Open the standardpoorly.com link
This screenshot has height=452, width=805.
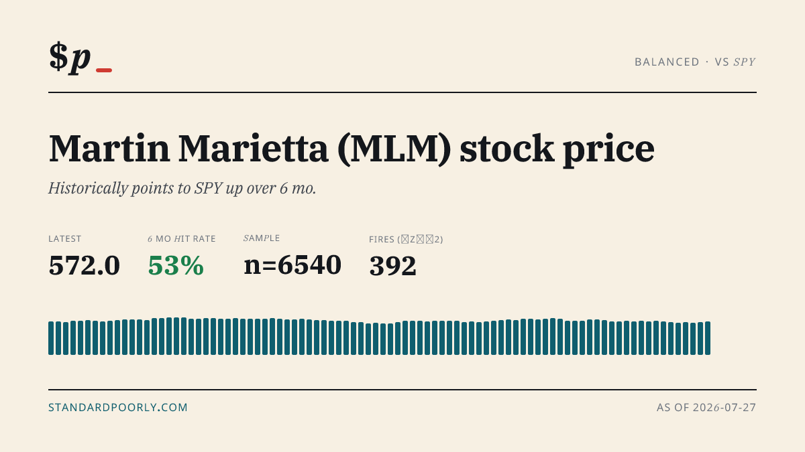pyautogui.click(x=118, y=407)
